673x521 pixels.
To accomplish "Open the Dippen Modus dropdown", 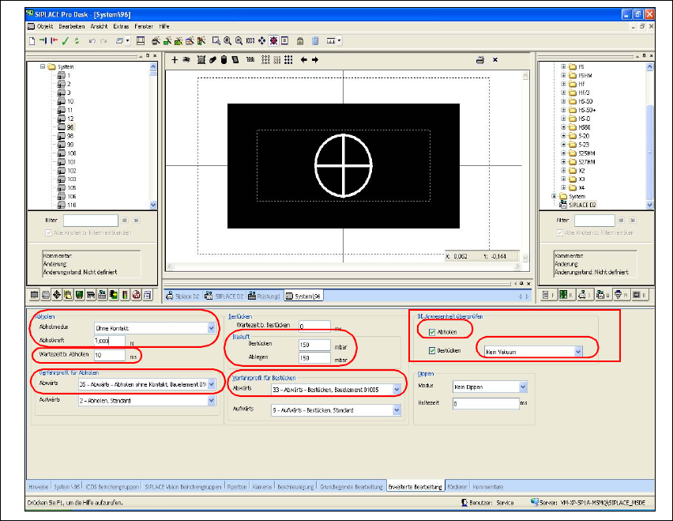I will click(x=522, y=387).
